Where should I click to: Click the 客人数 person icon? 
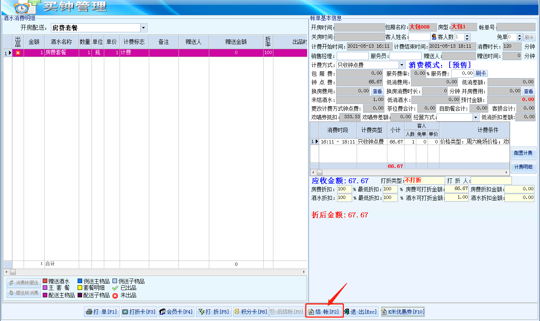(434, 37)
